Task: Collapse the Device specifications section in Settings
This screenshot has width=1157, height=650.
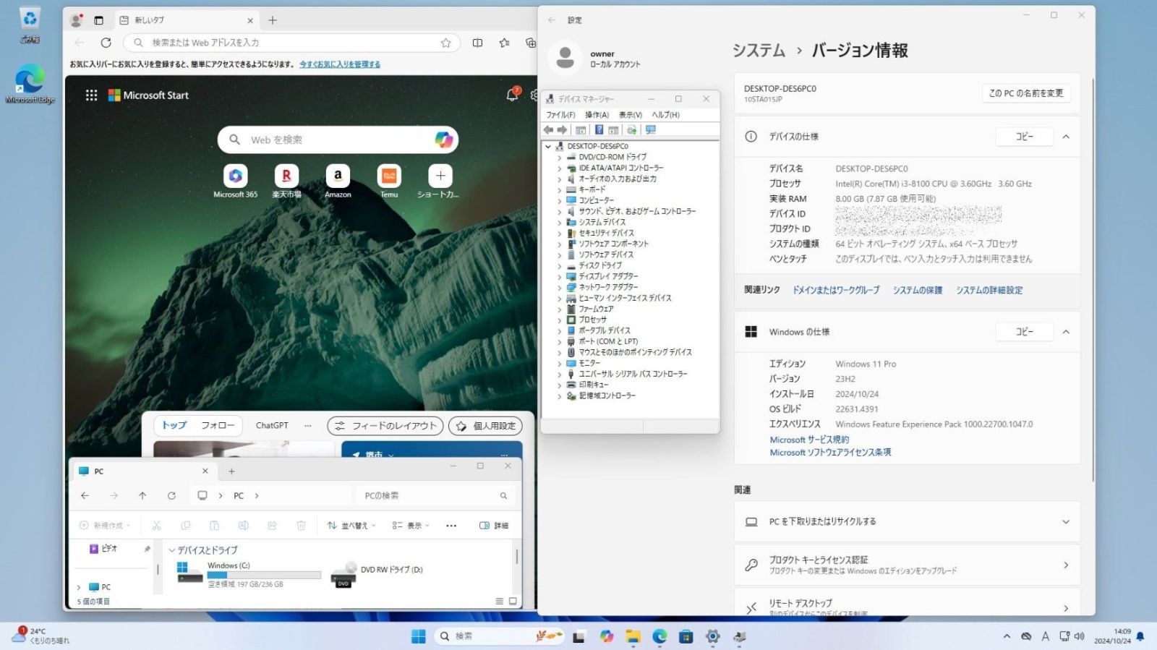Action: pos(1066,137)
